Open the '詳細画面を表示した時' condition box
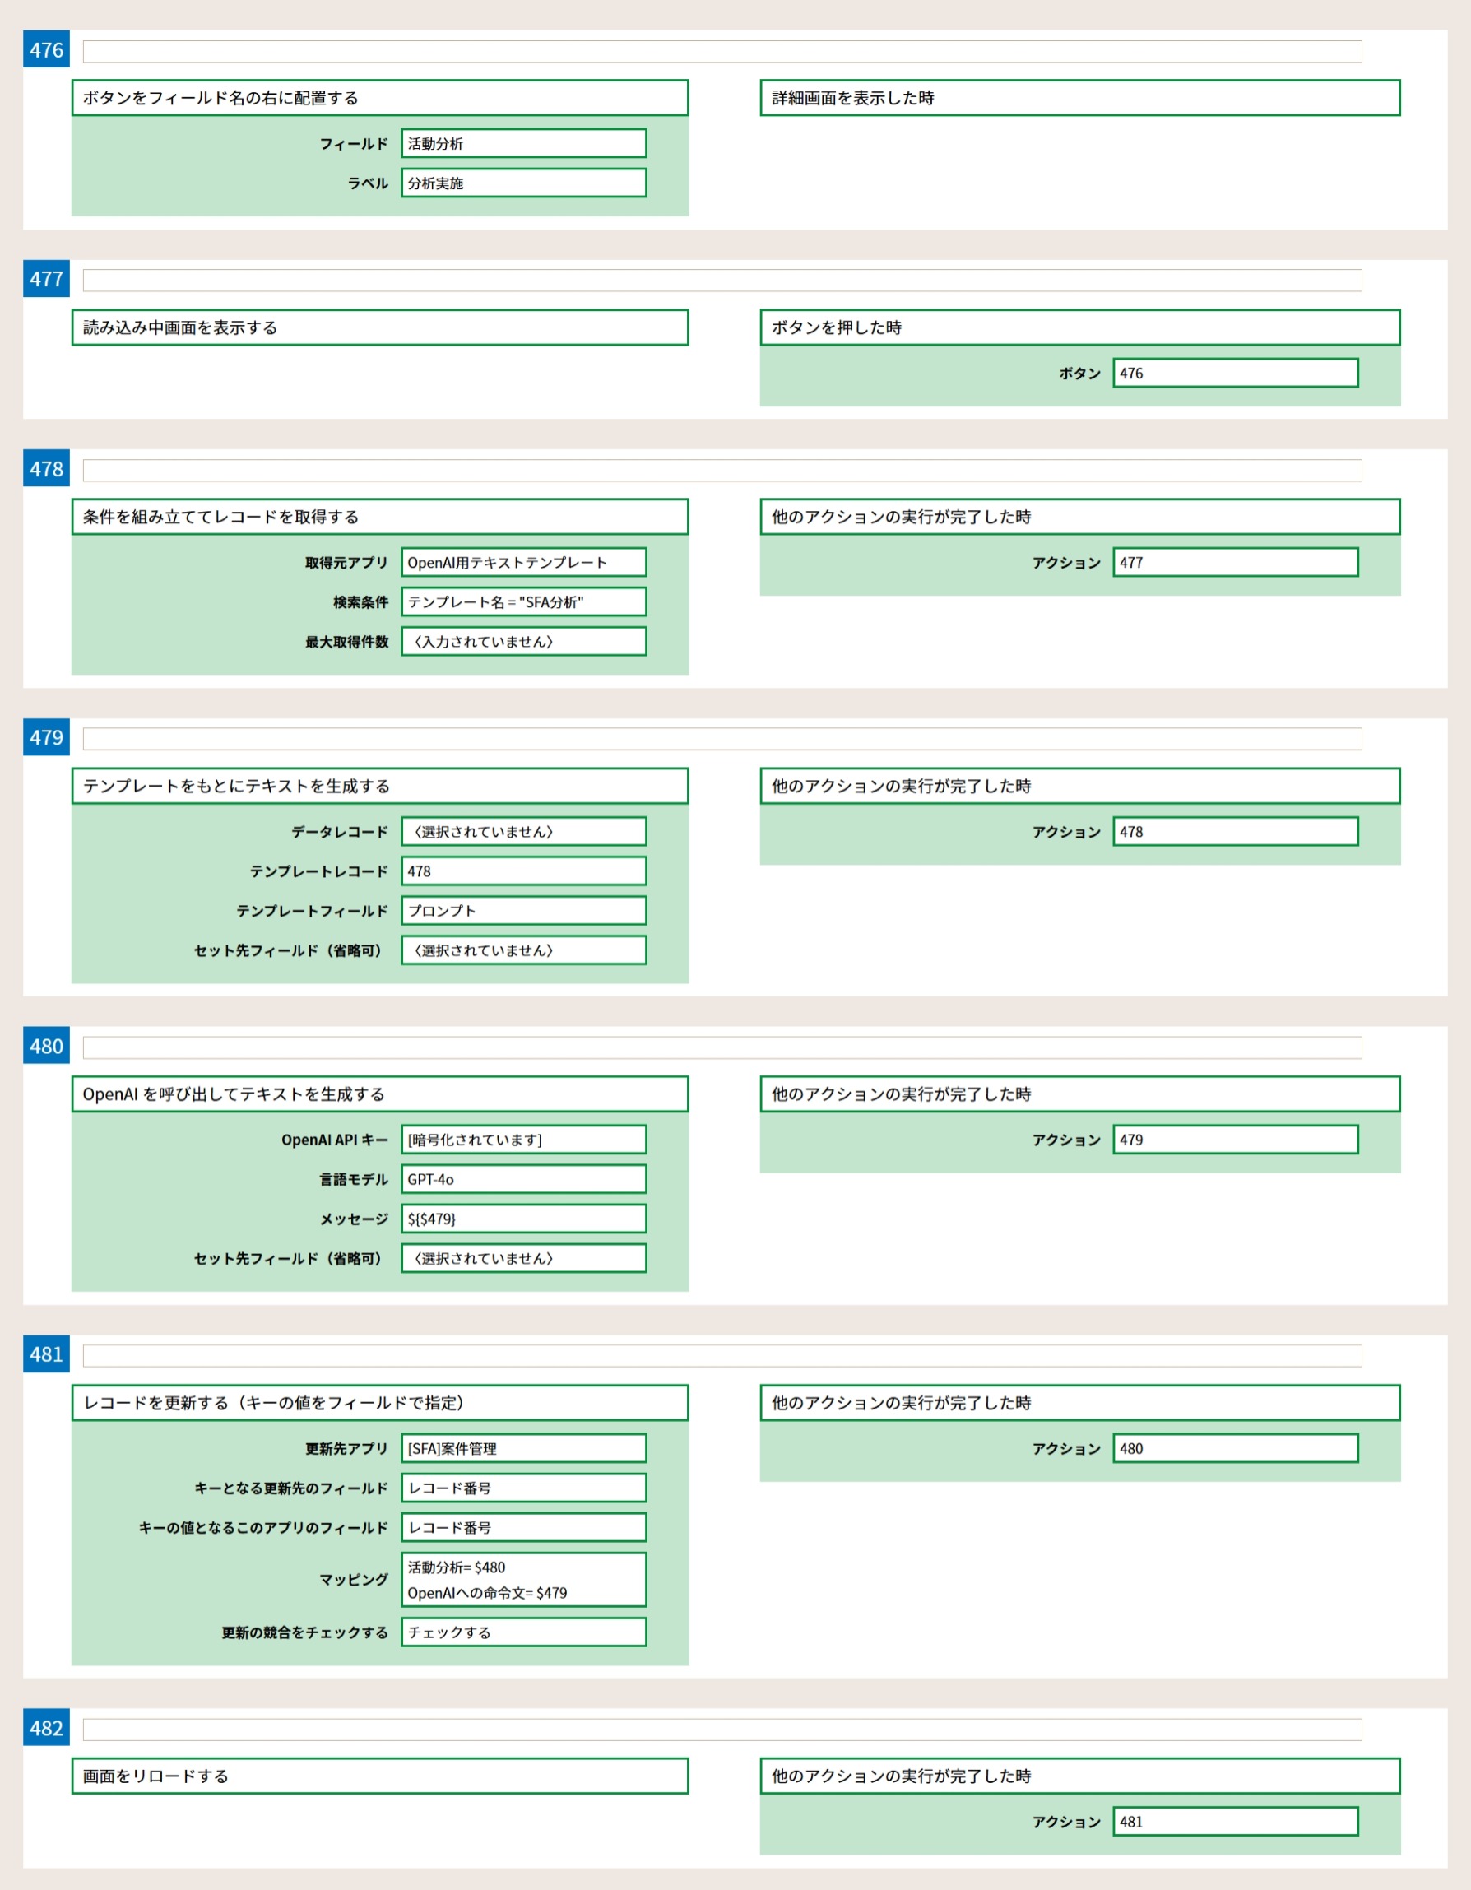This screenshot has height=1890, width=1471. [1079, 98]
